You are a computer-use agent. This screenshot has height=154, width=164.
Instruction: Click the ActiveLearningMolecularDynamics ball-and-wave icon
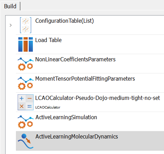pos(26,141)
